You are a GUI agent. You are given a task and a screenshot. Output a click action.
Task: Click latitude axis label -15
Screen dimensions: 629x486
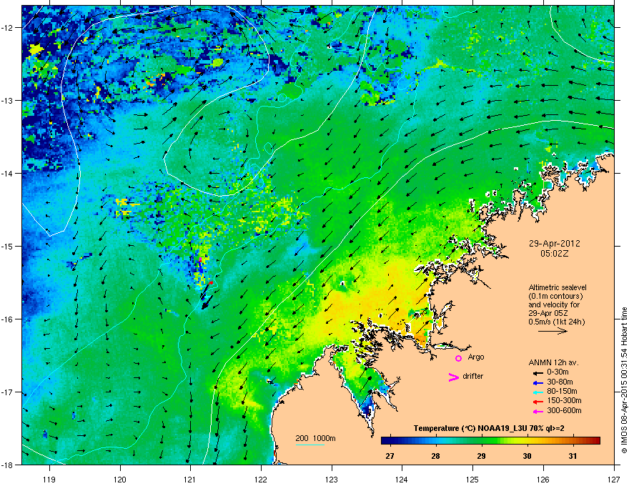tap(8, 246)
